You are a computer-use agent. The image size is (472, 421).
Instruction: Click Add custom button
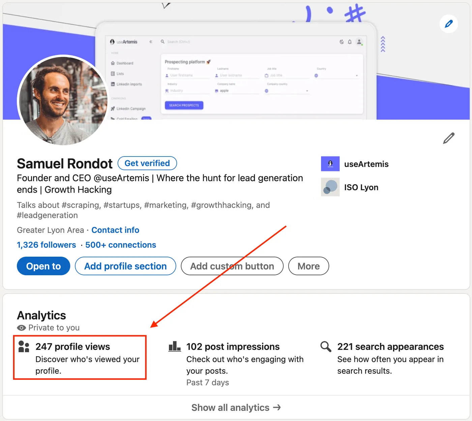[x=232, y=266]
